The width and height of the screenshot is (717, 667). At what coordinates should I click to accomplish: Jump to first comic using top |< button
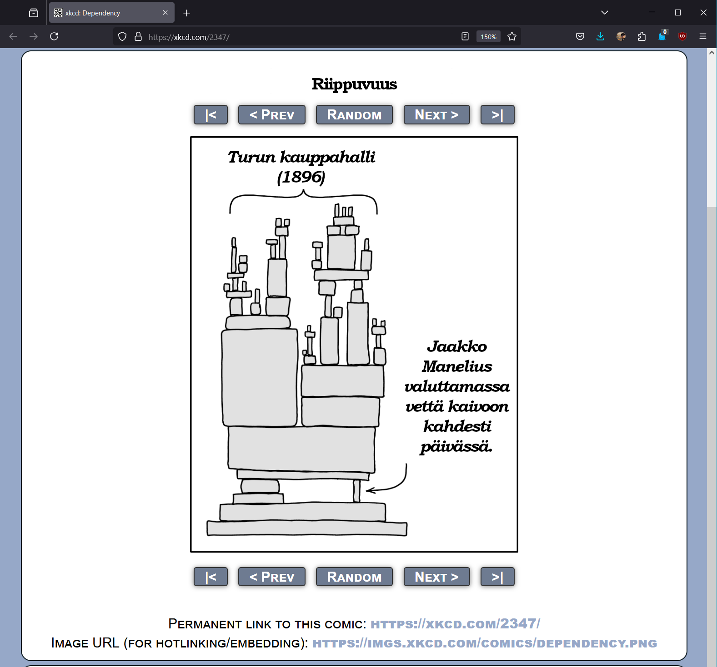(x=211, y=115)
